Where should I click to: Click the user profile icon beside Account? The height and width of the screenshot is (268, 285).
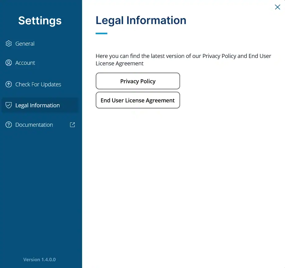(x=9, y=63)
